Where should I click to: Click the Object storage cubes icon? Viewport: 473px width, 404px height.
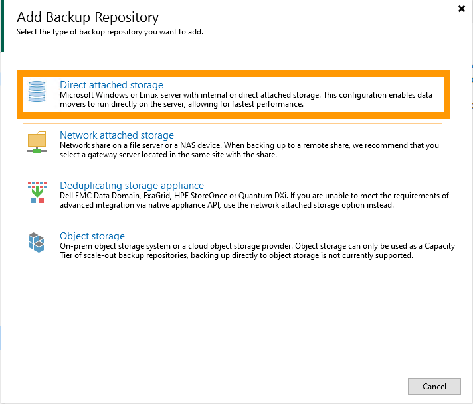point(36,243)
